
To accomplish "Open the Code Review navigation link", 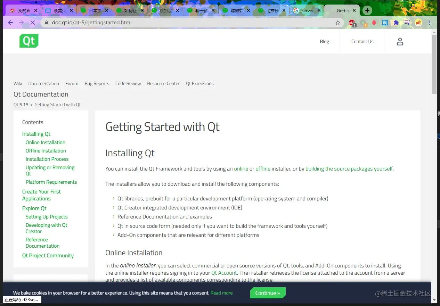I will pos(128,83).
